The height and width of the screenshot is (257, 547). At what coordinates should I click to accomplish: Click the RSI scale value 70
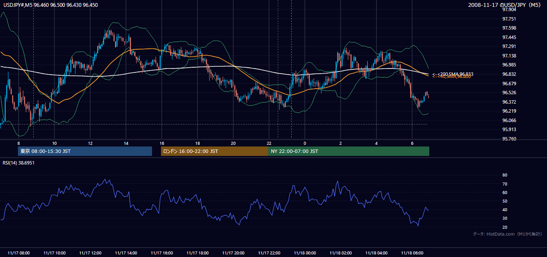[505, 184]
